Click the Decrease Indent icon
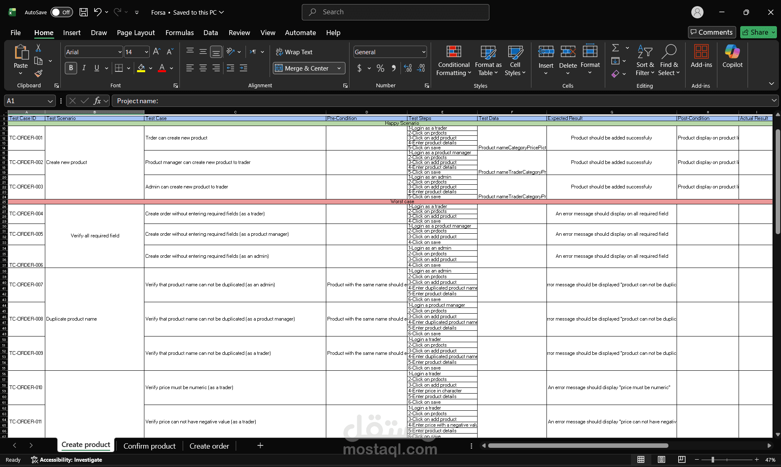The image size is (781, 467). [x=230, y=68]
